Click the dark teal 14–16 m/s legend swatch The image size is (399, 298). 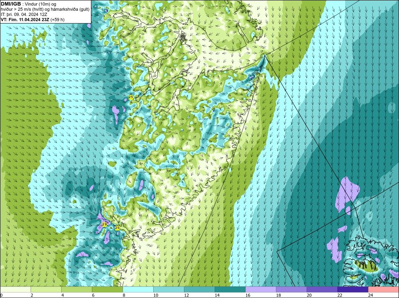pos(230,290)
